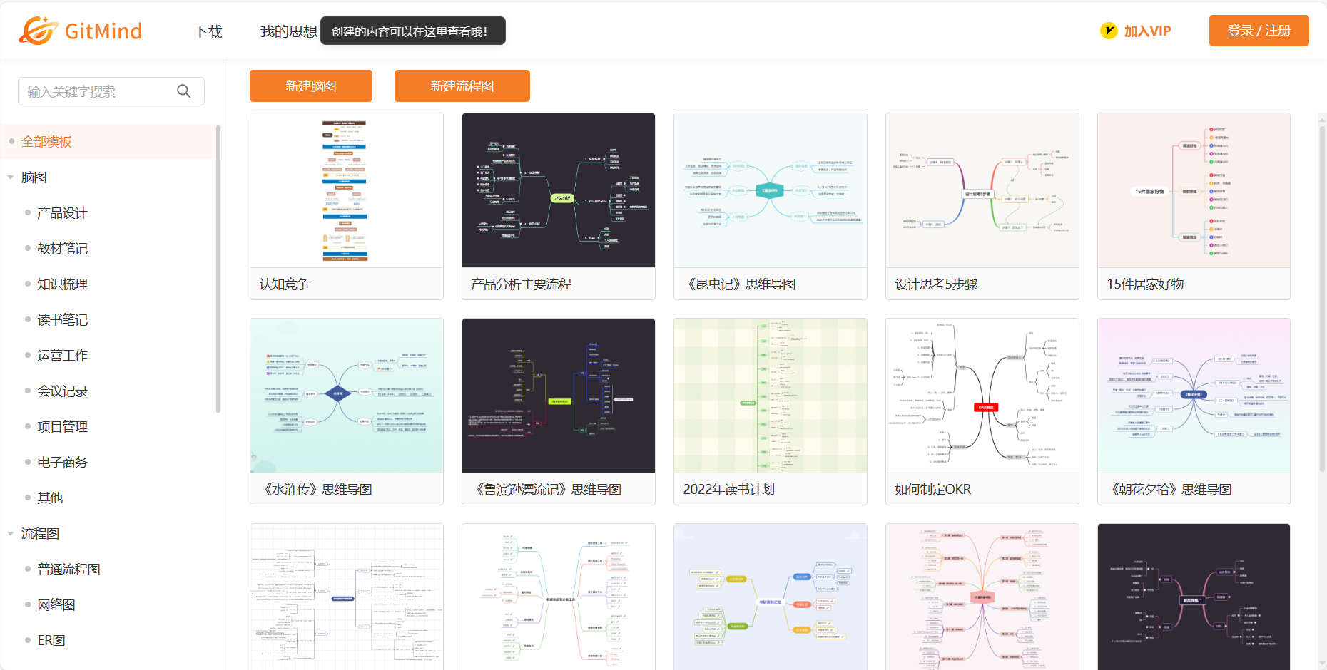Click the GitMind logo icon
1327x670 pixels.
tap(39, 31)
